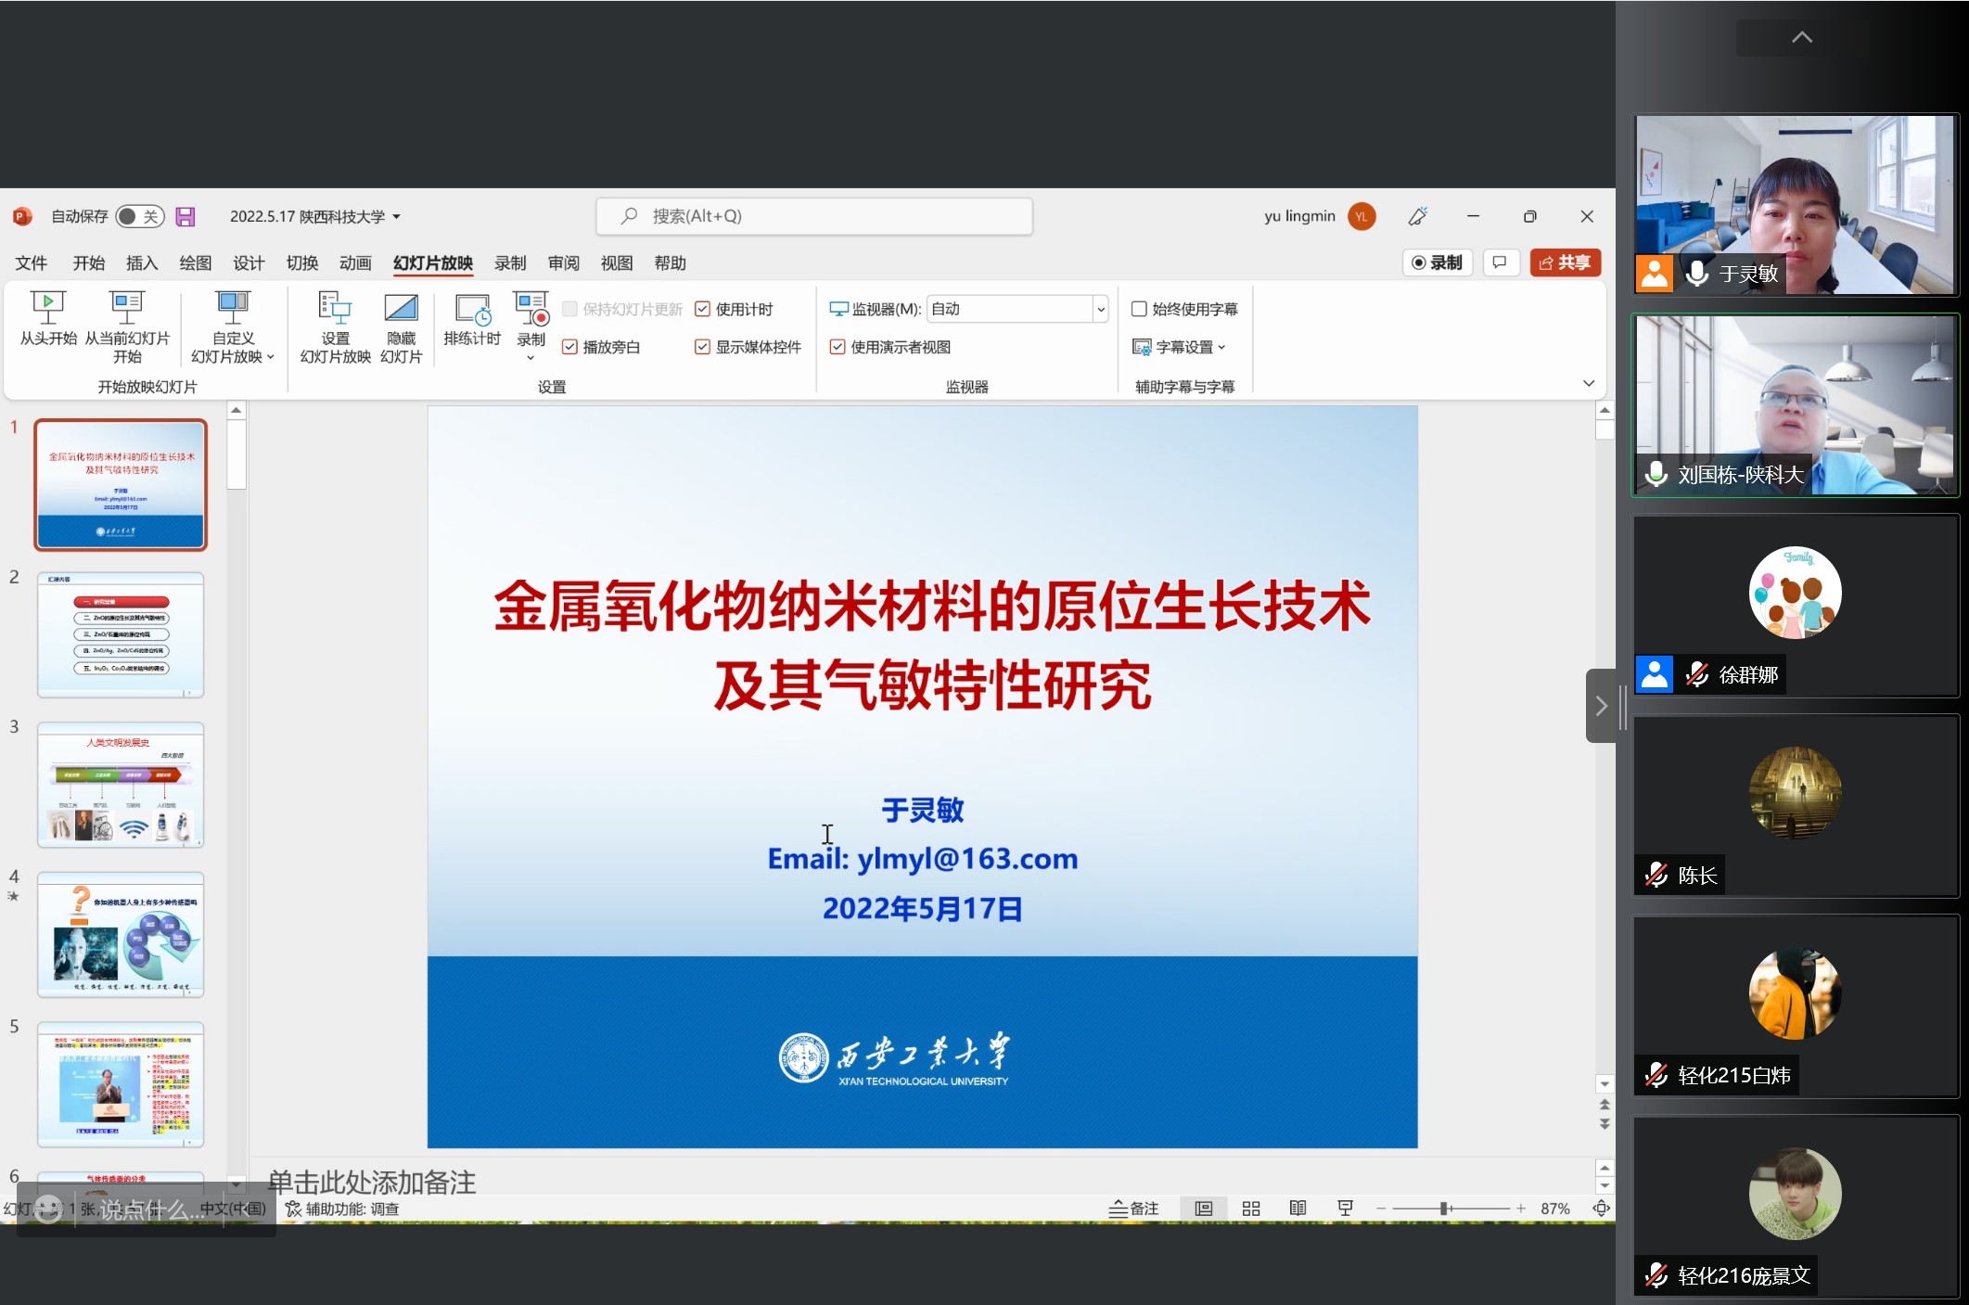The height and width of the screenshot is (1305, 1969).
Task: Open reading view in status bar
Action: pyautogui.click(x=1298, y=1209)
